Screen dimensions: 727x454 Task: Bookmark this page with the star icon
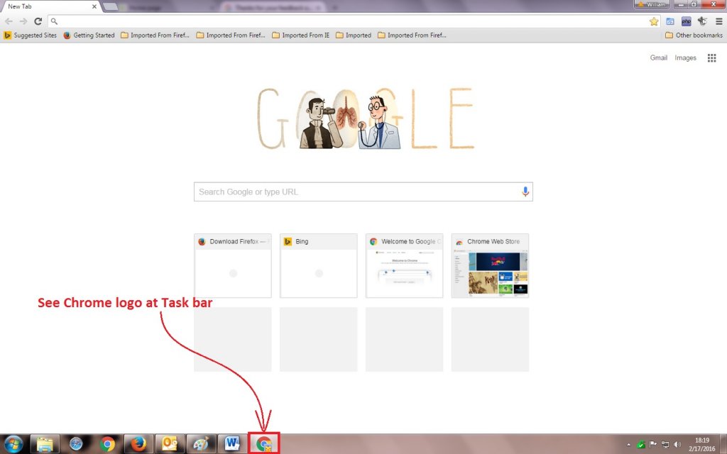click(654, 21)
